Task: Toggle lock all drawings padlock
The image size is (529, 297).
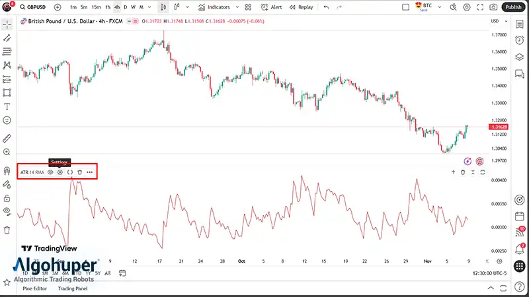Action: pyautogui.click(x=7, y=198)
